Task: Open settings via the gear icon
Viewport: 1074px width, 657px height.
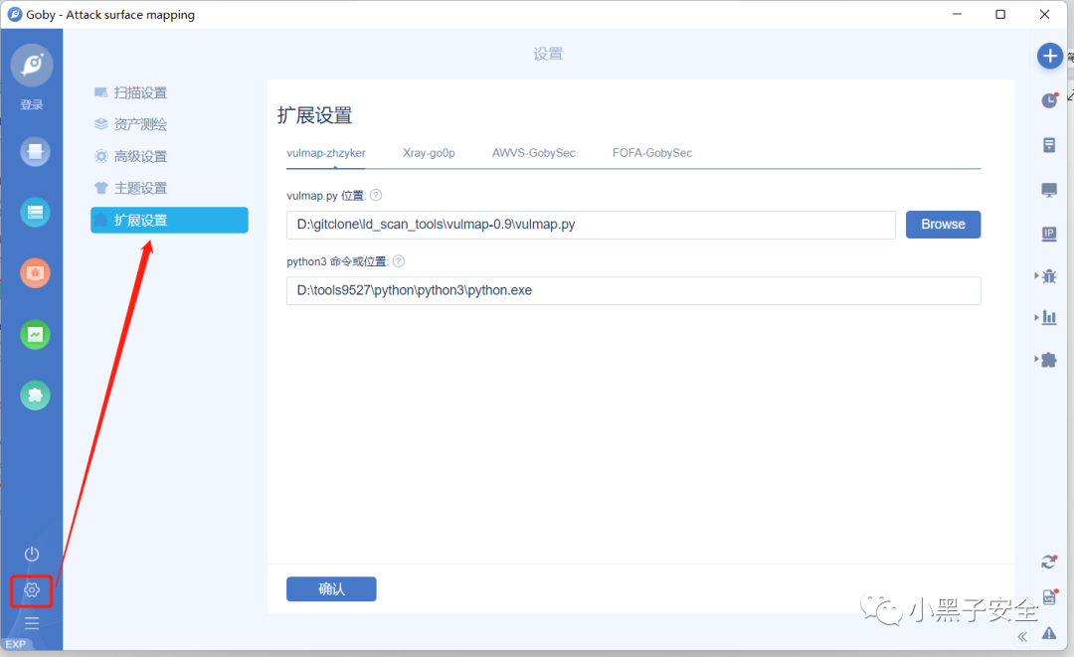Action: point(32,590)
